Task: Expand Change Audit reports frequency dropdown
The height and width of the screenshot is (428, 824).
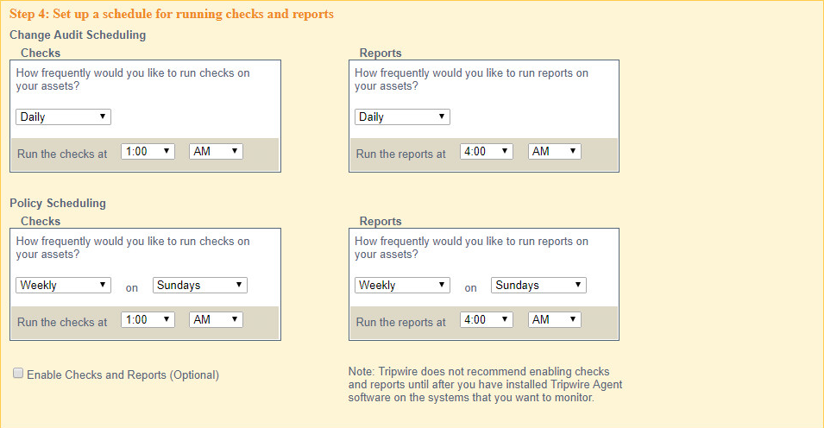Action: point(402,117)
